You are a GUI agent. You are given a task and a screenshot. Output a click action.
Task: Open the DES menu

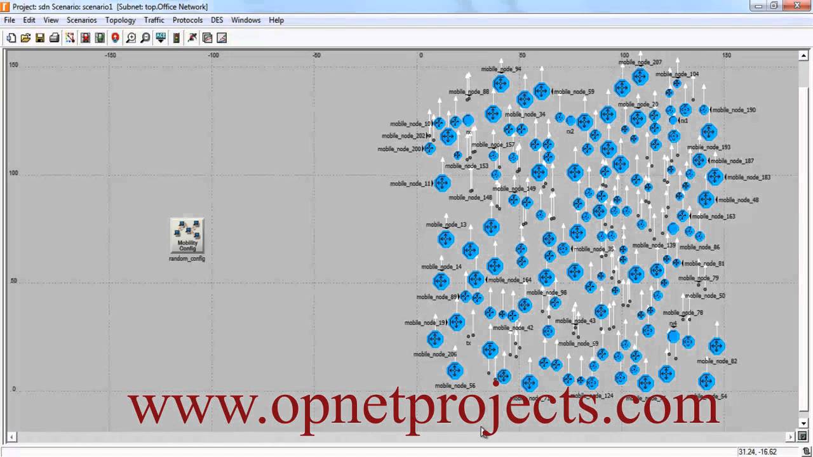[217, 20]
